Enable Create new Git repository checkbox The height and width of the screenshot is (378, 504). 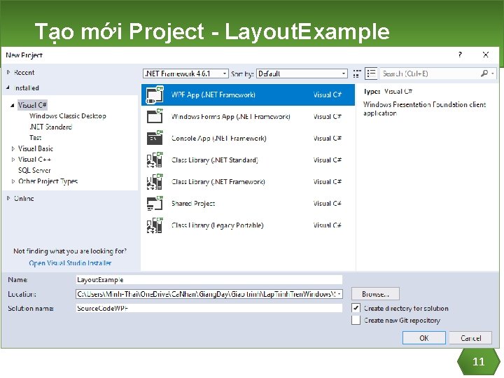tap(356, 320)
